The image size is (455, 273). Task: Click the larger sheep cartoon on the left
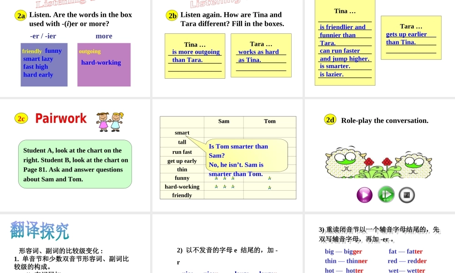345,162
